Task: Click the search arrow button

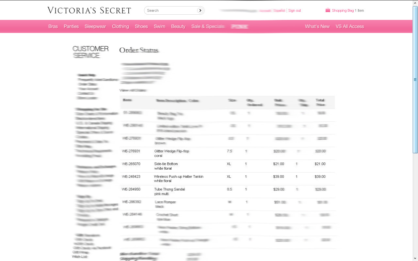Action: tap(200, 10)
